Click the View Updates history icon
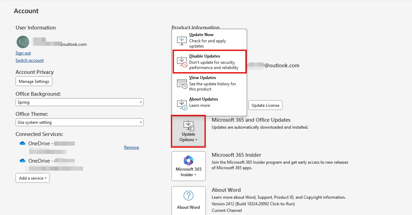The height and width of the screenshot is (215, 412). click(182, 84)
